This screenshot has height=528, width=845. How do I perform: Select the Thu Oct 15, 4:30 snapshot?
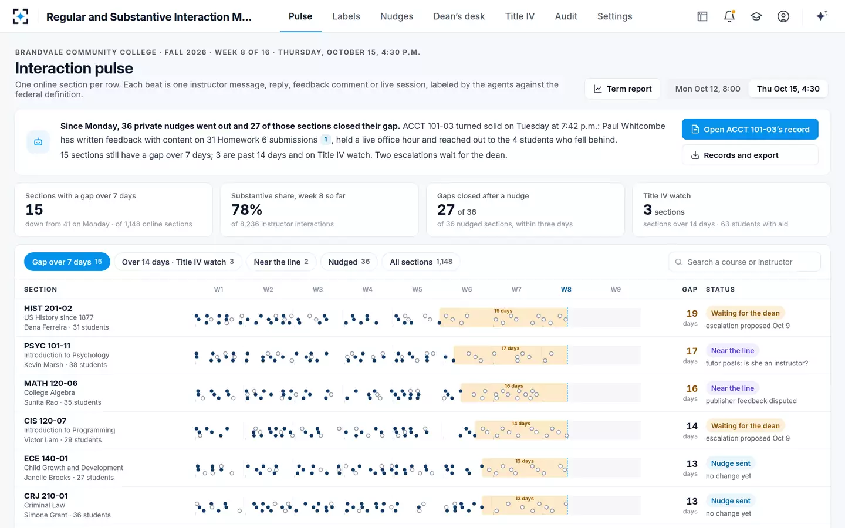coord(788,89)
